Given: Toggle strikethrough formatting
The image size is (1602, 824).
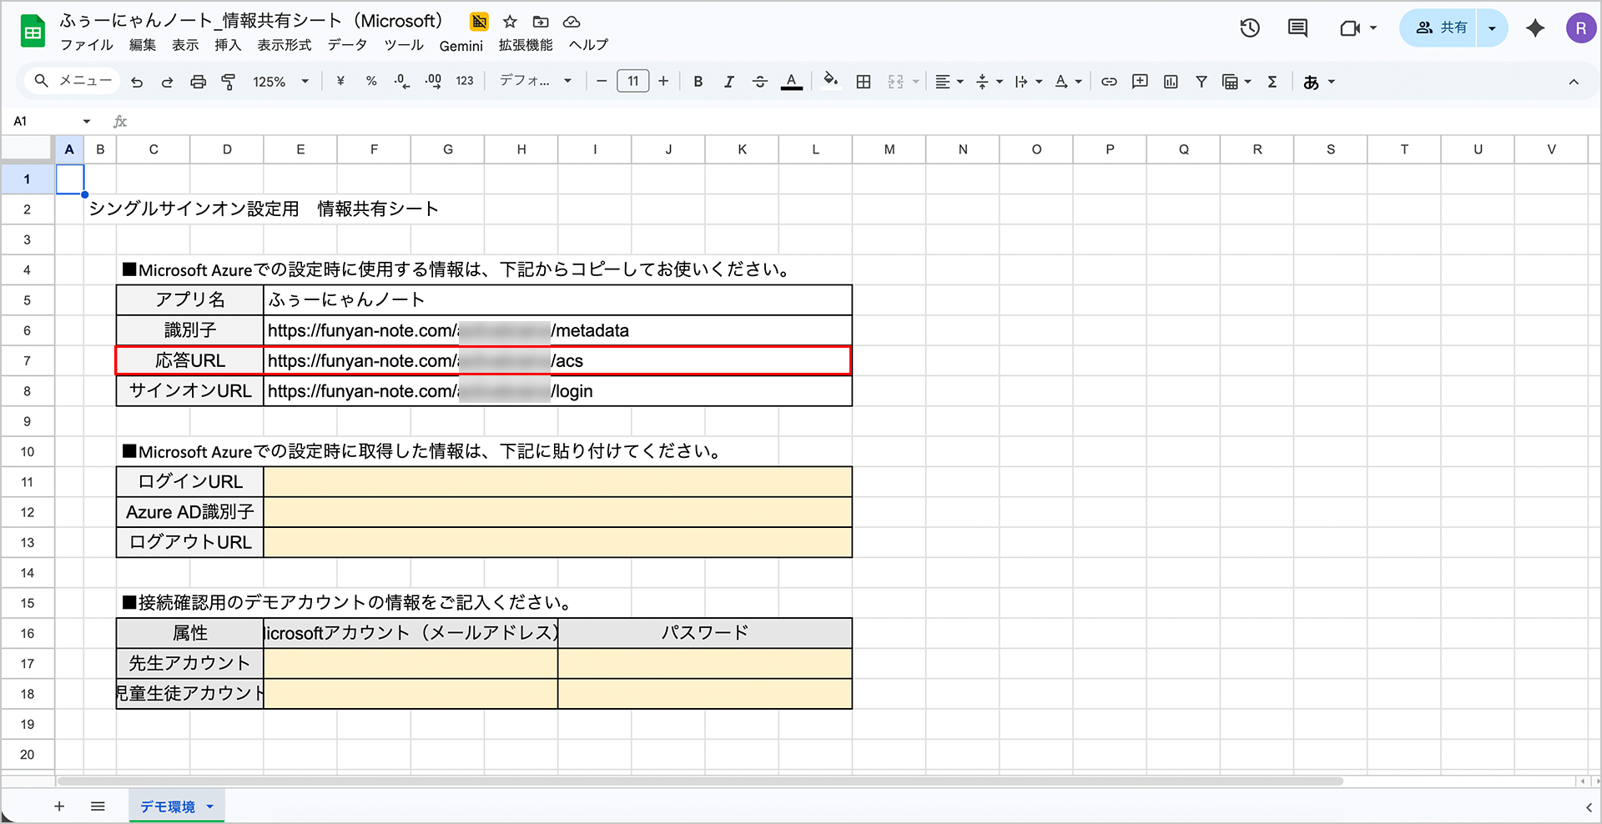Looking at the screenshot, I should pyautogui.click(x=759, y=82).
